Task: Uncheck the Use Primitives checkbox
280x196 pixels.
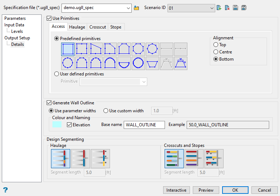Action: (49, 18)
